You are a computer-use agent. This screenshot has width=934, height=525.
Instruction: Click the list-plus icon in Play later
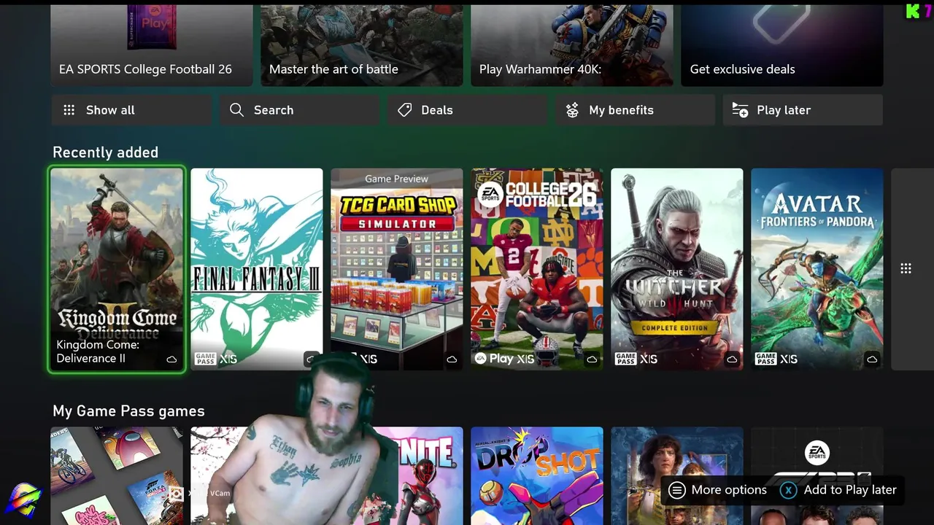point(740,110)
